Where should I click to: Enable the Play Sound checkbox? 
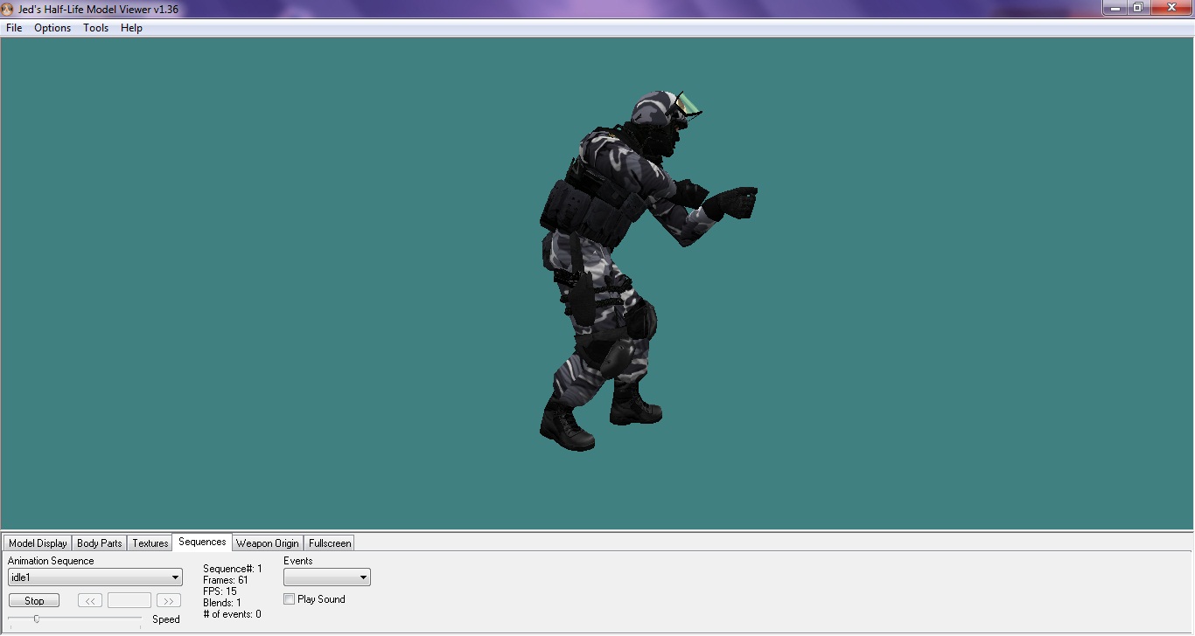click(290, 599)
